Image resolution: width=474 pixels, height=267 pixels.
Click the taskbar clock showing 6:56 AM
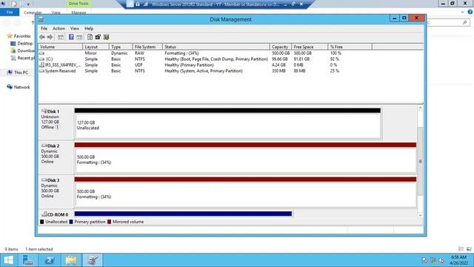pos(459,260)
